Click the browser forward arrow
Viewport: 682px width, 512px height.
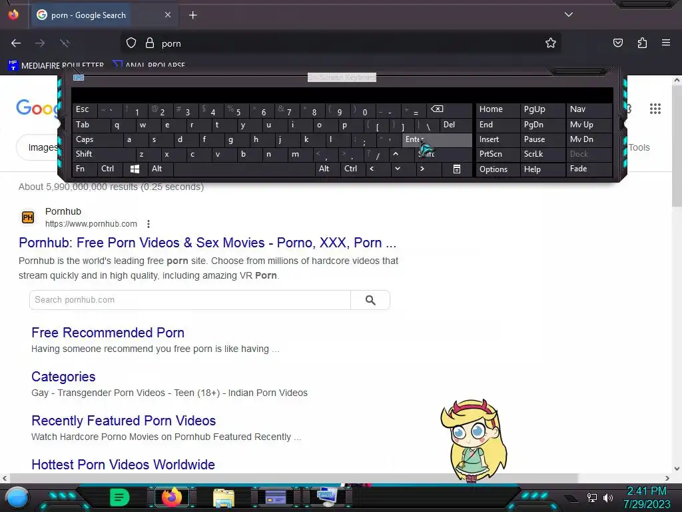[40, 43]
